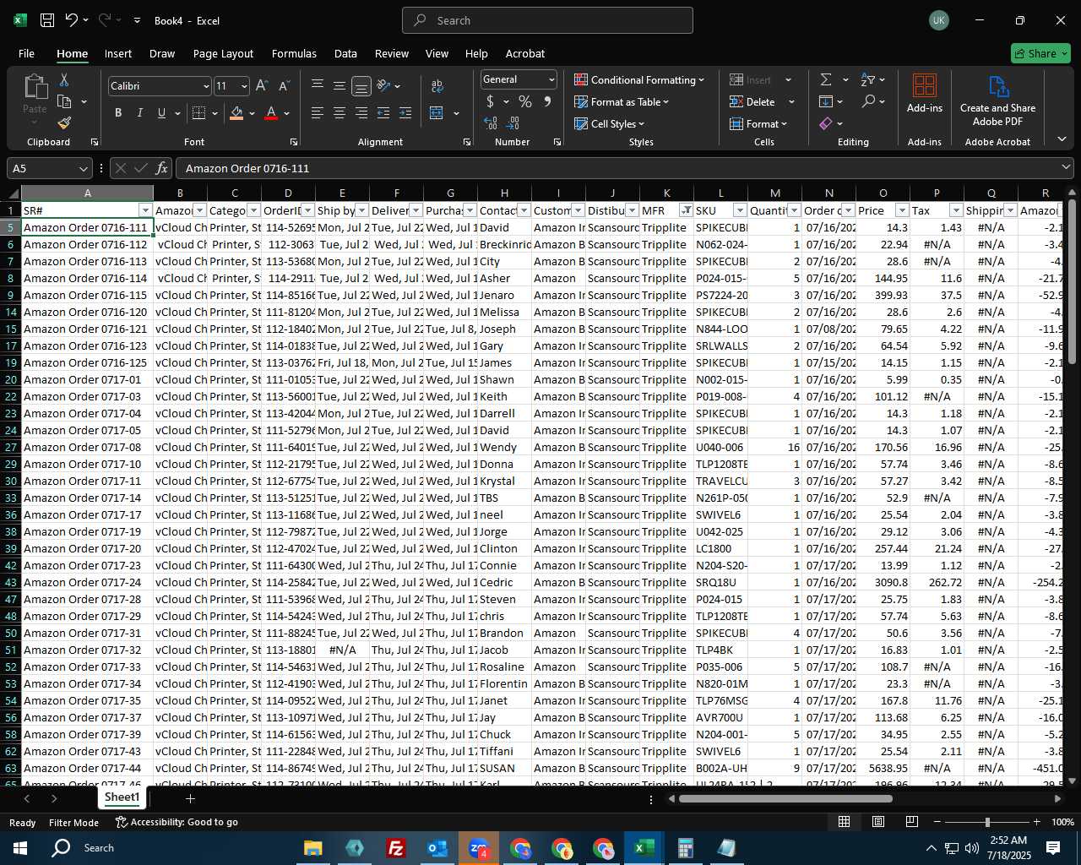1081x865 pixels.
Task: Toggle Underline formatting
Action: click(x=161, y=113)
